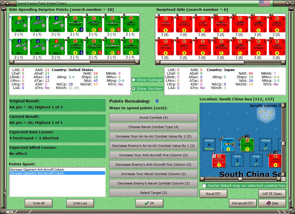Select the CV Lexington ship counter
295x214 pixels.
(x=75, y=24)
